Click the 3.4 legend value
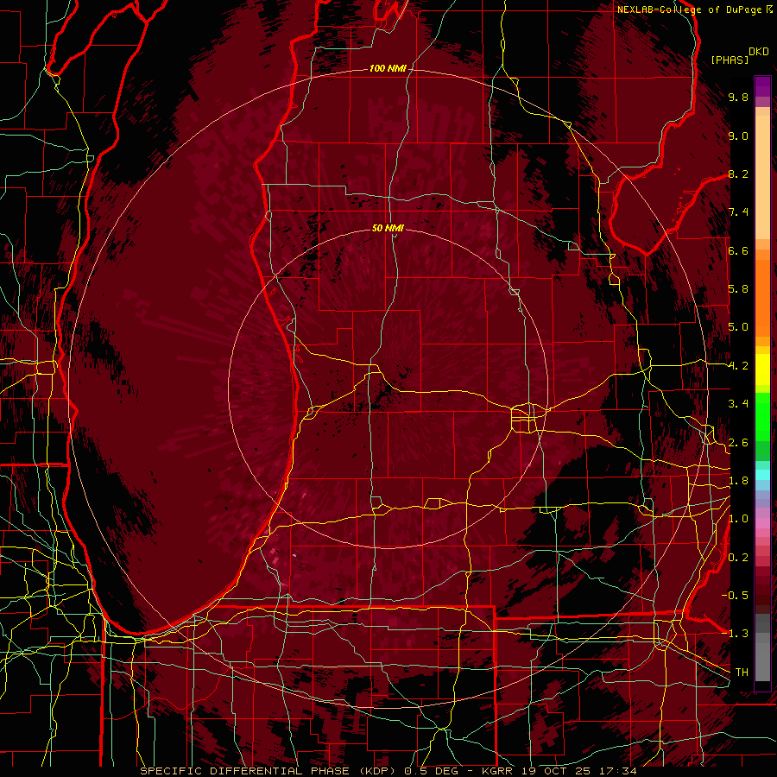 coord(738,404)
